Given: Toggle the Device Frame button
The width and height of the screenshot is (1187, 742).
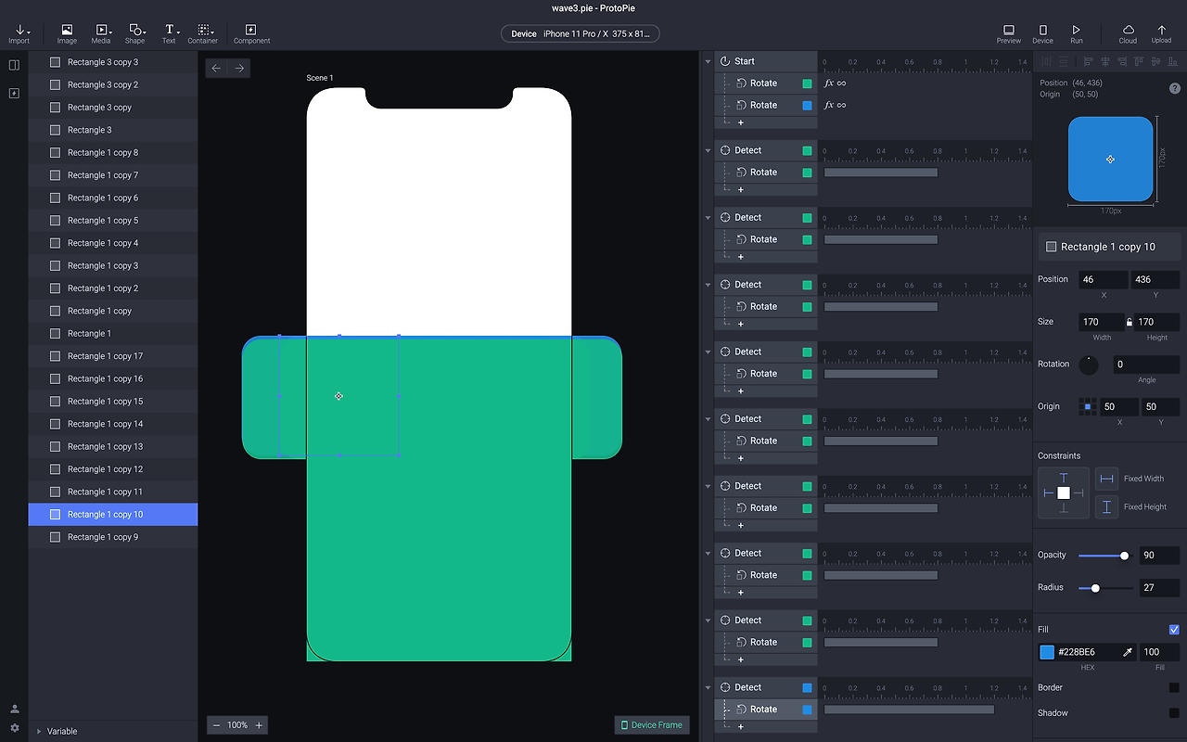Looking at the screenshot, I should point(651,724).
